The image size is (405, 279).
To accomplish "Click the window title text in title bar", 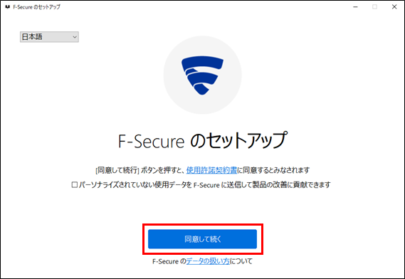I will click(37, 7).
